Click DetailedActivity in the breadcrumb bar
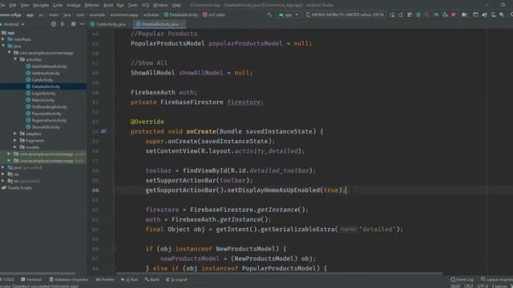Screen dimensions: 513x288 [x=181, y=14]
